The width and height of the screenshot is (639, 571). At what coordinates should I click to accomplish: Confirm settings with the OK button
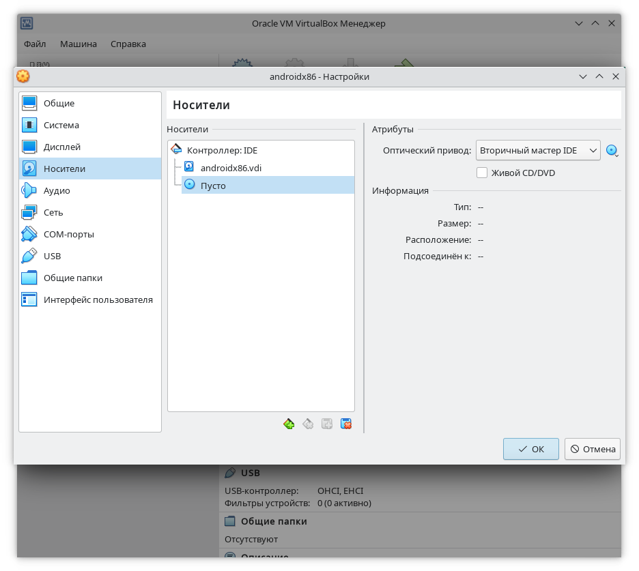[531, 449]
